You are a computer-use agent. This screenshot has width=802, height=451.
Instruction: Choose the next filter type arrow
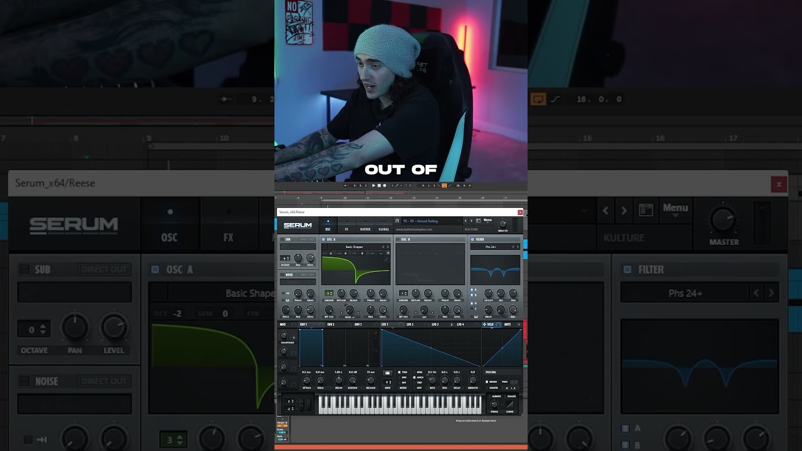click(x=518, y=247)
